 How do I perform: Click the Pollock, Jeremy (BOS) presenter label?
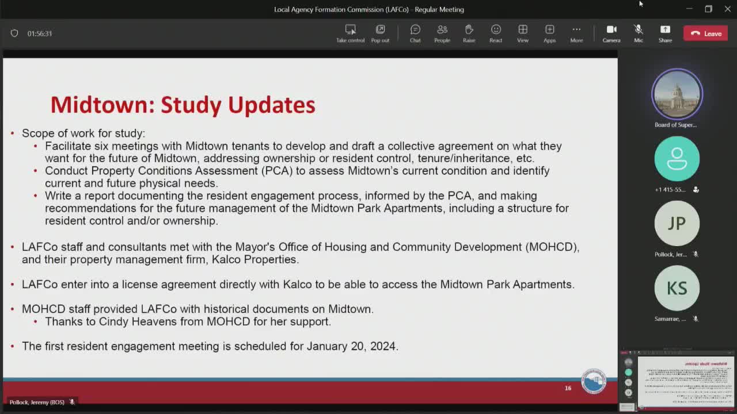37,402
